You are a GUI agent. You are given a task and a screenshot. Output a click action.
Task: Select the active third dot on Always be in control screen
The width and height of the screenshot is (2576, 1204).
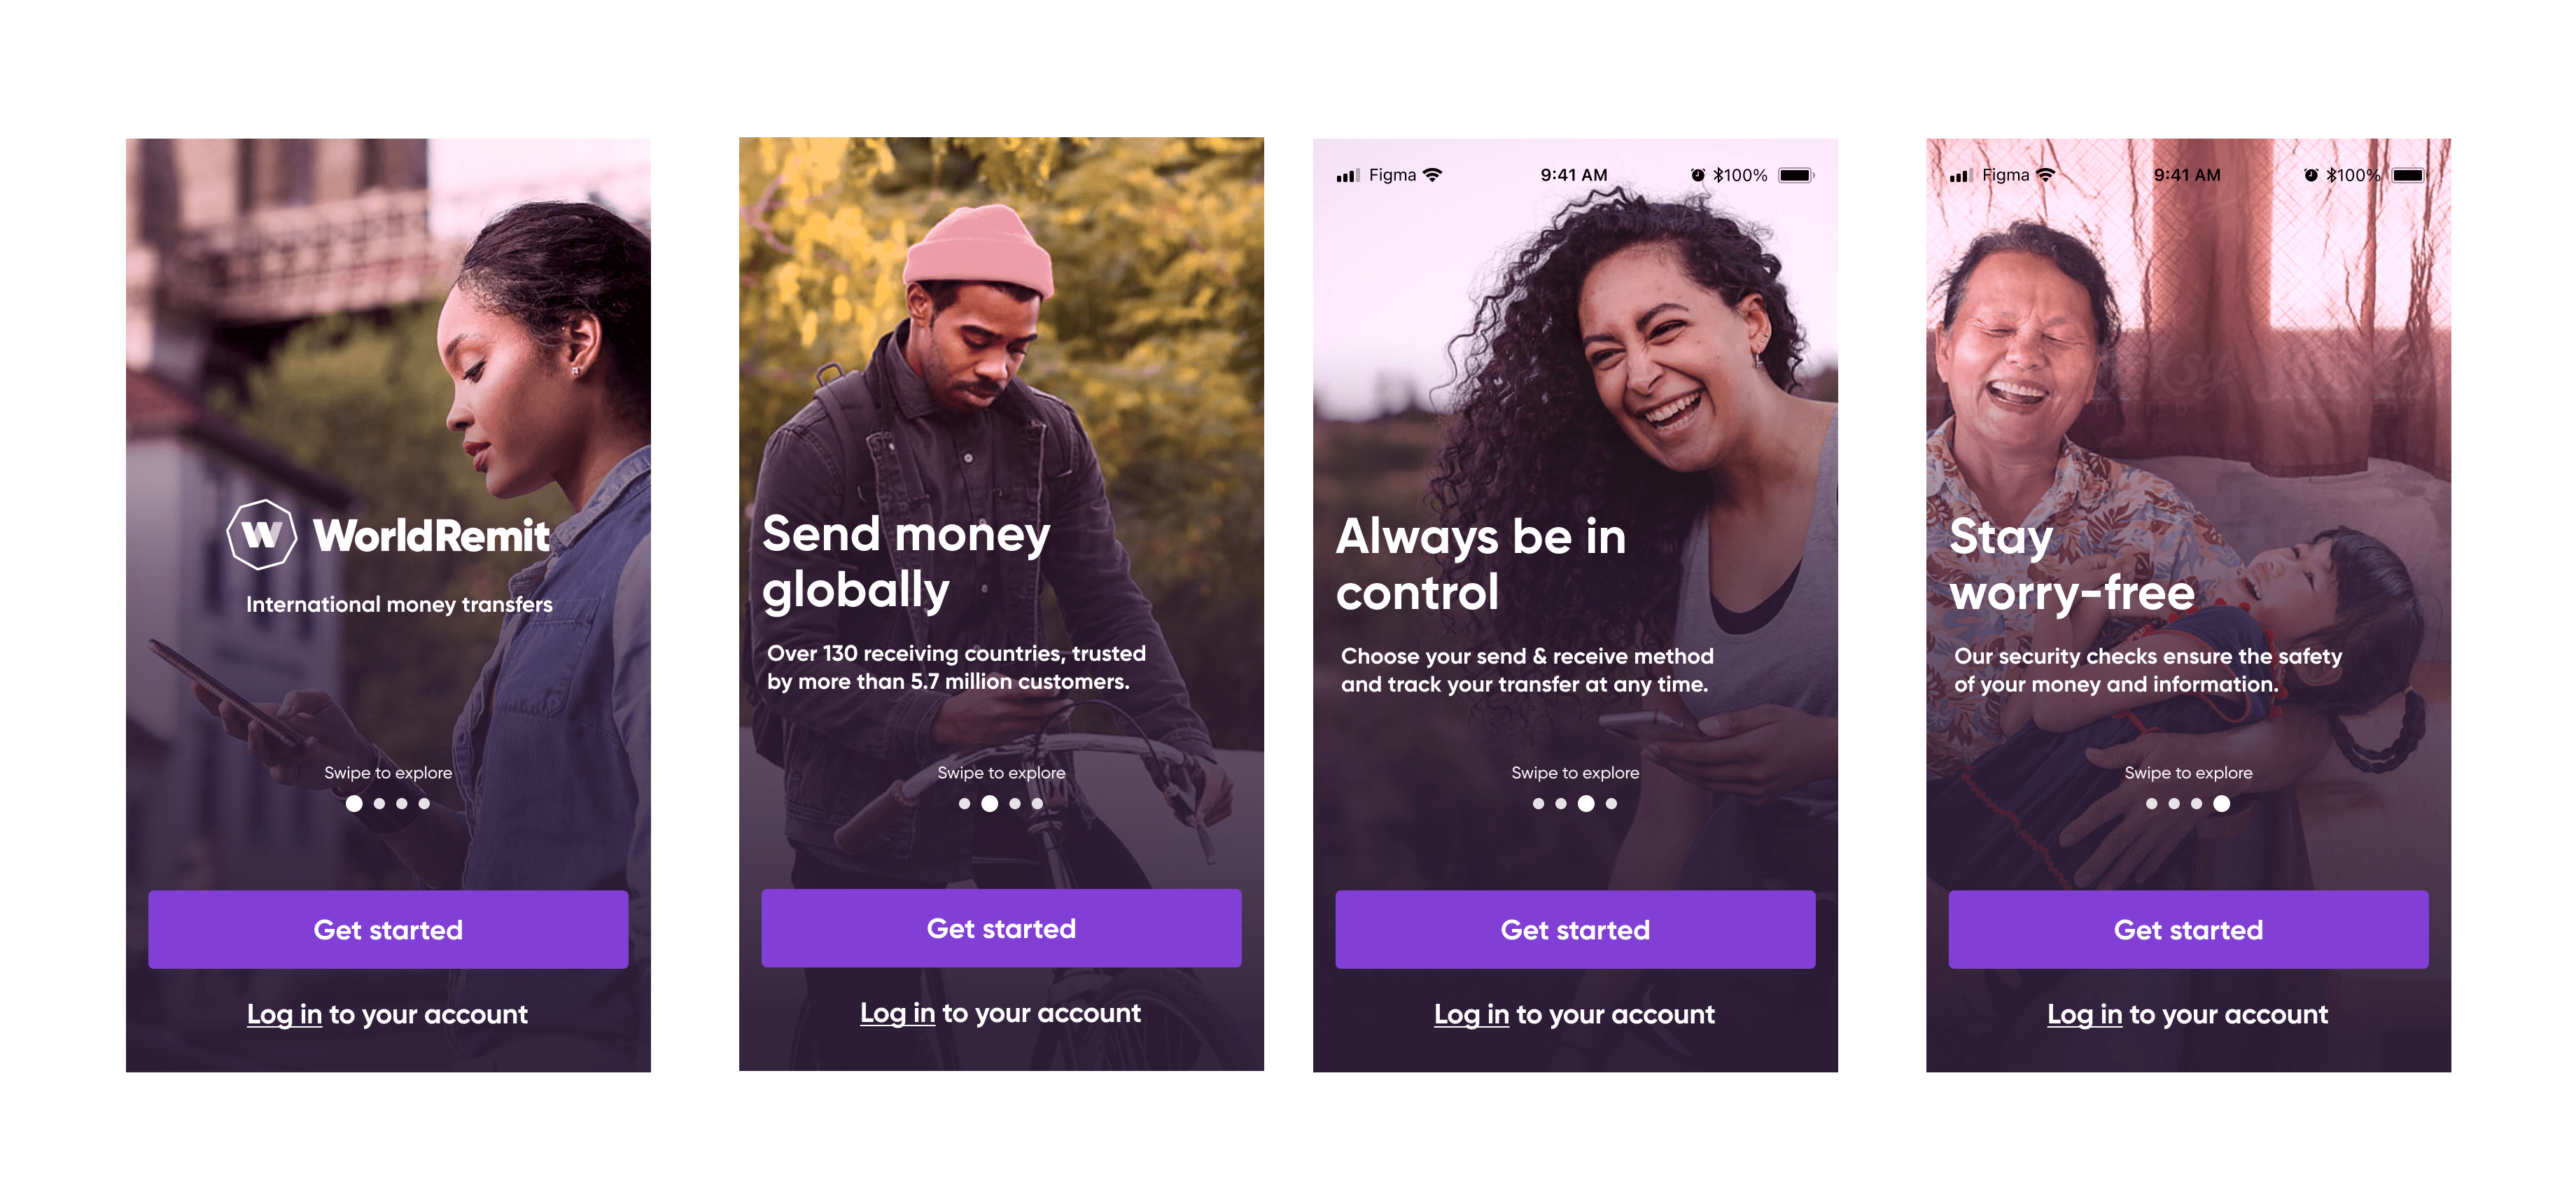point(1586,804)
